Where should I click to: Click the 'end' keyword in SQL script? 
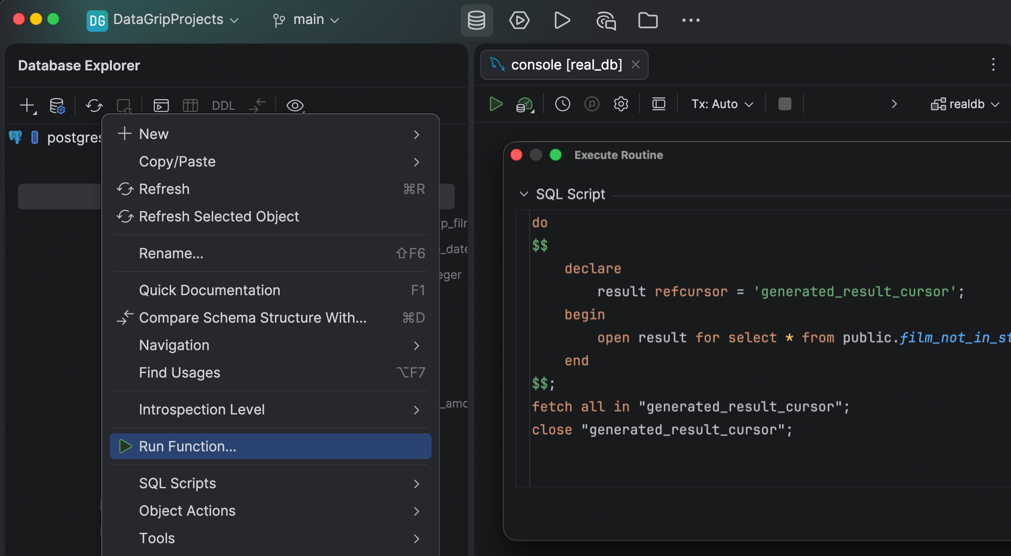tap(576, 361)
